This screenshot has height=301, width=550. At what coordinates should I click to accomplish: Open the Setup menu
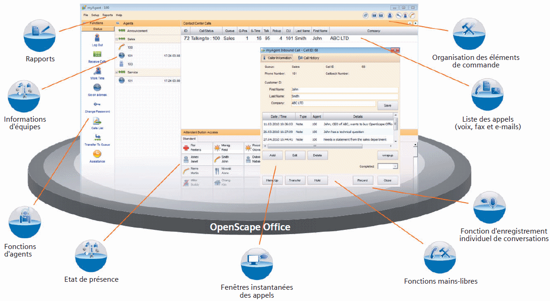(x=95, y=15)
